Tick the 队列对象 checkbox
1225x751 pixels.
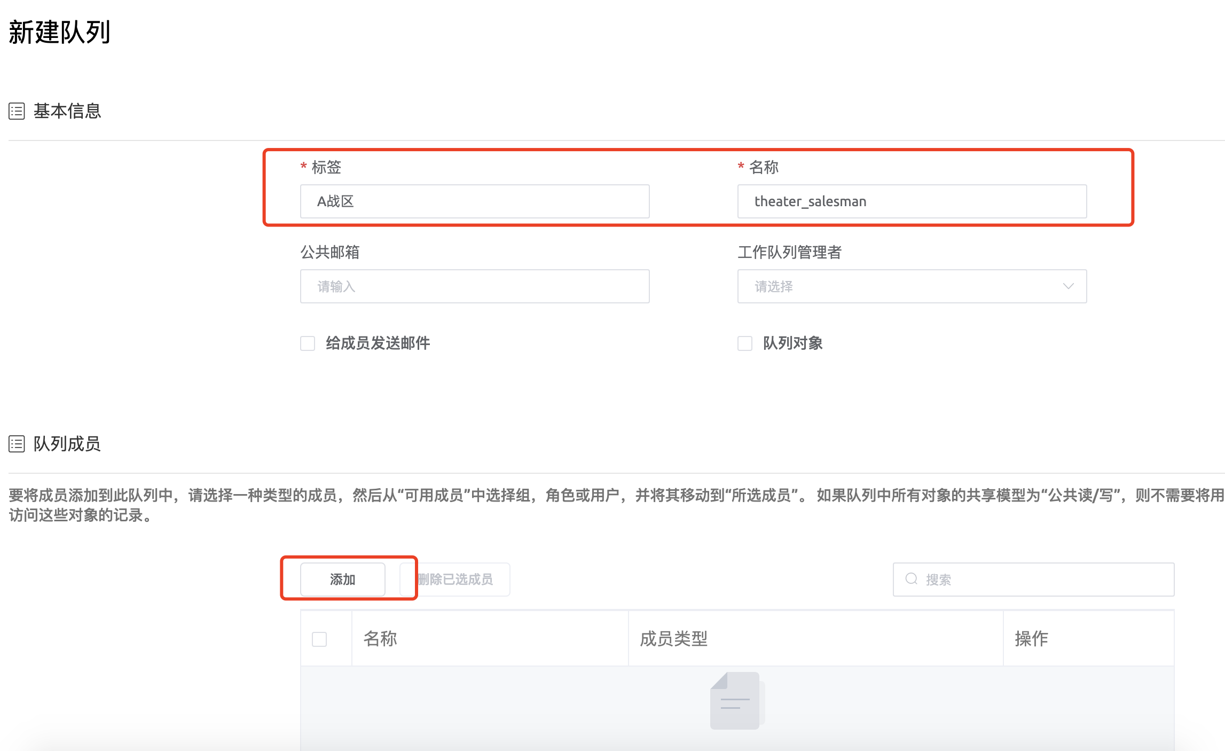click(745, 343)
